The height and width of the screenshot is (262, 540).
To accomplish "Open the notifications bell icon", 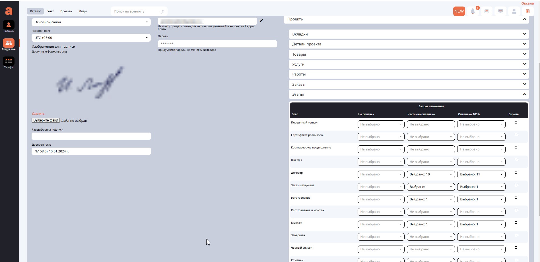I will pos(473,11).
